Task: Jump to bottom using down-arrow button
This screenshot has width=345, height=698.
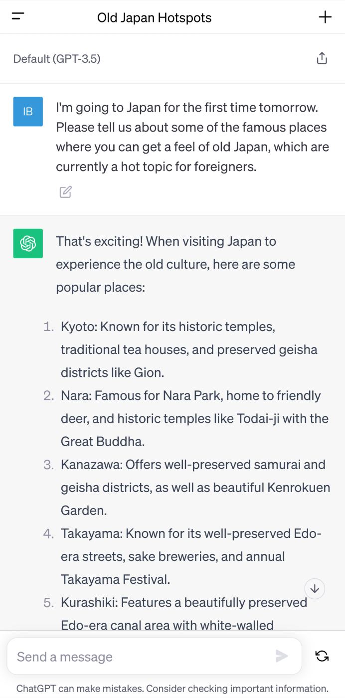Action: tap(315, 589)
